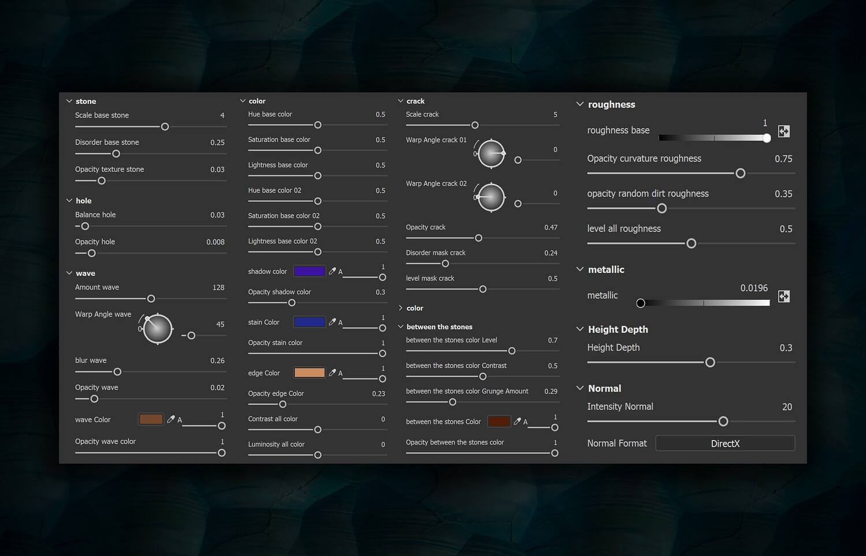Viewport: 866px width, 556px height.
Task: Expand the collapsed color section under crack
Action: (401, 308)
